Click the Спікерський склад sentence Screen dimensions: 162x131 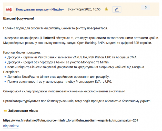pos(64,91)
